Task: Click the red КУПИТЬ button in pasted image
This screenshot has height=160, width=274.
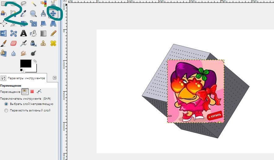Action: (215, 116)
